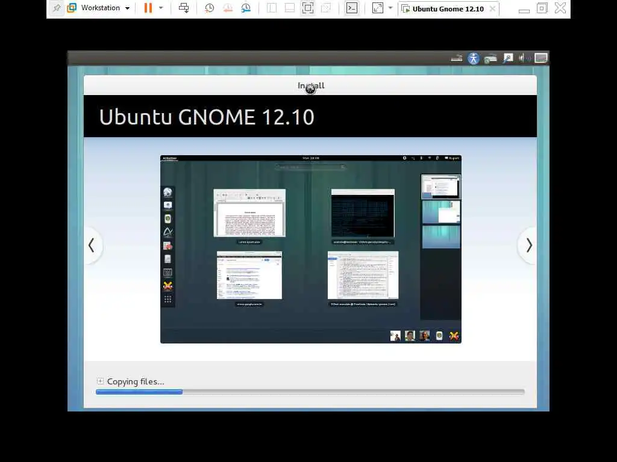Close the Ubuntu Gnome 12.10 tab
Image resolution: width=617 pixels, height=462 pixels.
click(x=492, y=8)
